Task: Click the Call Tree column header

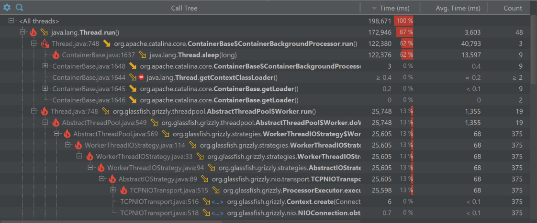Action: 184,8
